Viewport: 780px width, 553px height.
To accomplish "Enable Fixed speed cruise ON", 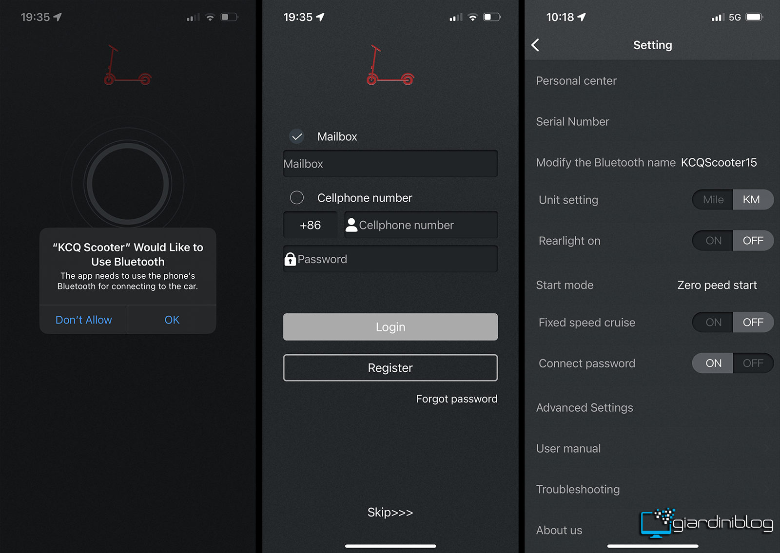I will (713, 323).
